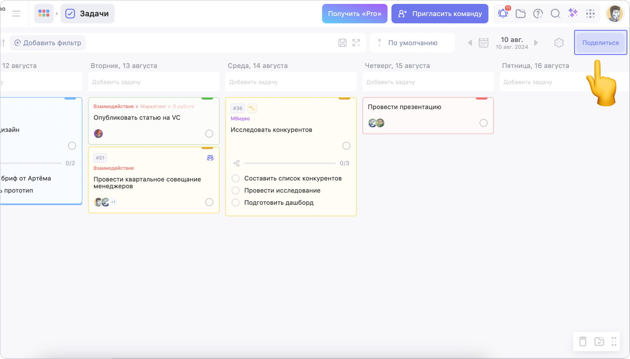
Task: Check the "Провести исследование" subtask
Action: click(235, 191)
